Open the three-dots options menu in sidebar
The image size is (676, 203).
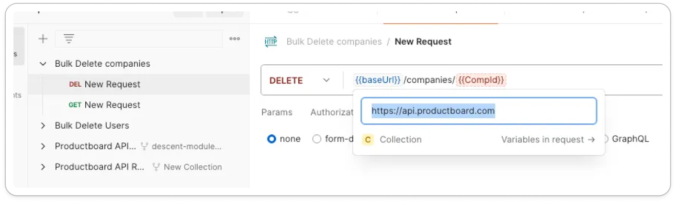(235, 39)
